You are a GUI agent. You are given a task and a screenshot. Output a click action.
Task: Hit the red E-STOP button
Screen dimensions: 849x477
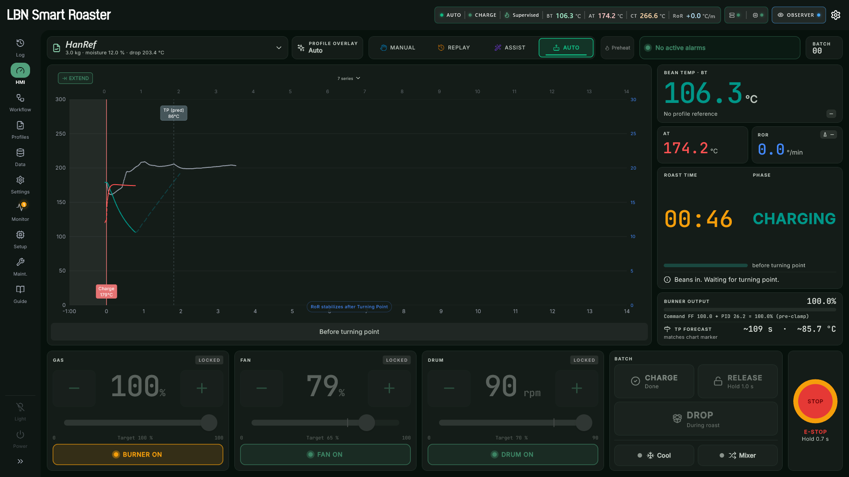coord(815,401)
